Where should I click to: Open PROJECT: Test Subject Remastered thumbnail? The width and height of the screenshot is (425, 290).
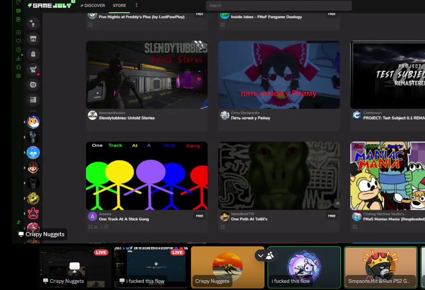[388, 75]
